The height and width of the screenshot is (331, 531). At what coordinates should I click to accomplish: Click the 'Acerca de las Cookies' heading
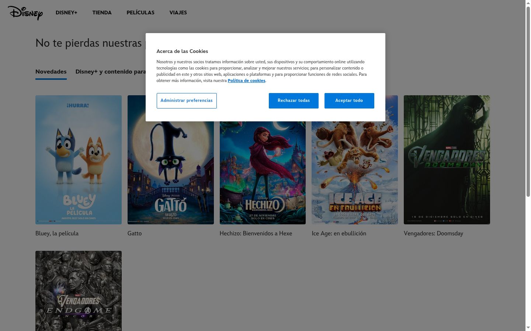pyautogui.click(x=182, y=51)
